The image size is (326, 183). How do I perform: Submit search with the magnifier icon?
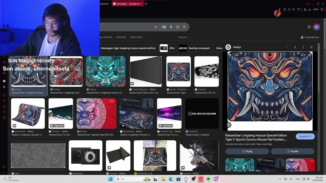[x=184, y=27]
